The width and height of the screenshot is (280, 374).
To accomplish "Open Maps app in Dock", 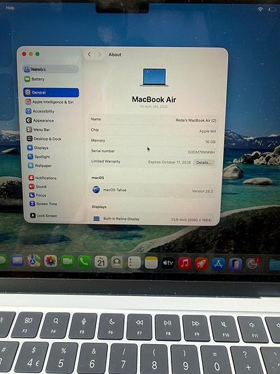I will click(x=34, y=260).
